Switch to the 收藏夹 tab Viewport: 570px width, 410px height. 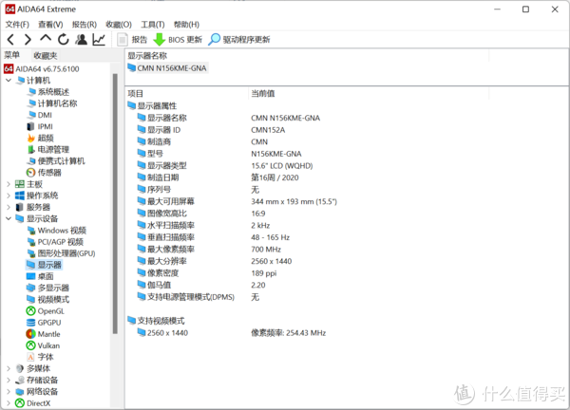click(46, 56)
